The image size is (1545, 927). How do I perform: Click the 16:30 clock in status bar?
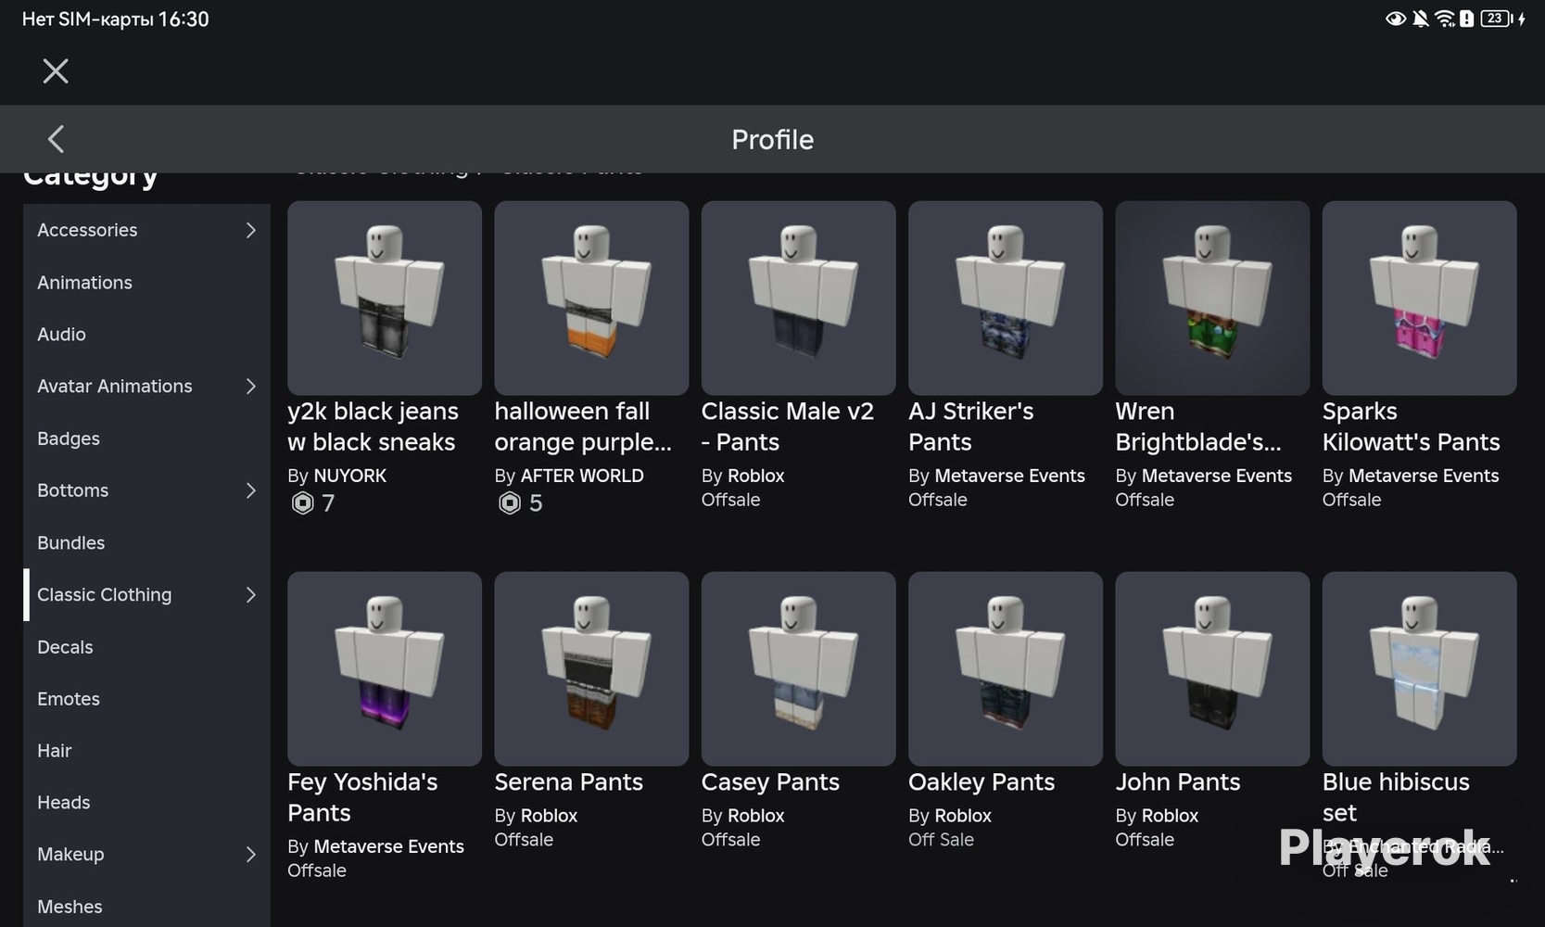[x=184, y=19]
